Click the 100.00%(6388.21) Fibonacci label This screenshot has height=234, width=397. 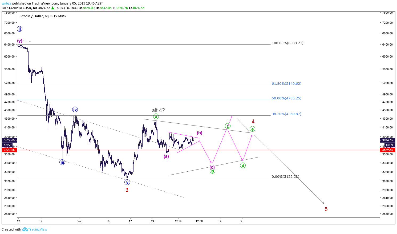click(x=287, y=43)
